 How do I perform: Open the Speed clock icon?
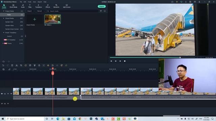pos(26,66)
